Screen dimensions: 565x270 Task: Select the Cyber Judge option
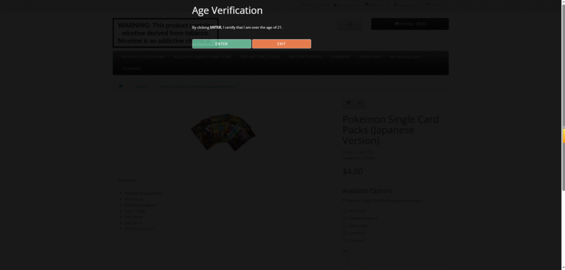(x=344, y=226)
